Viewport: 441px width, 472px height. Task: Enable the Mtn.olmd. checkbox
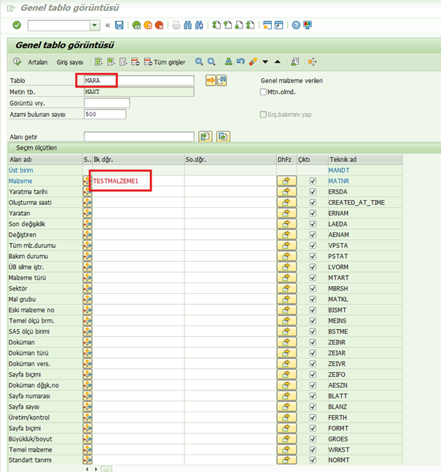tap(264, 92)
